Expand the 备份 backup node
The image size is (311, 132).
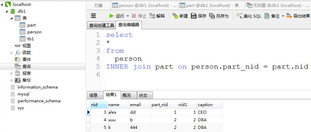point(11,80)
